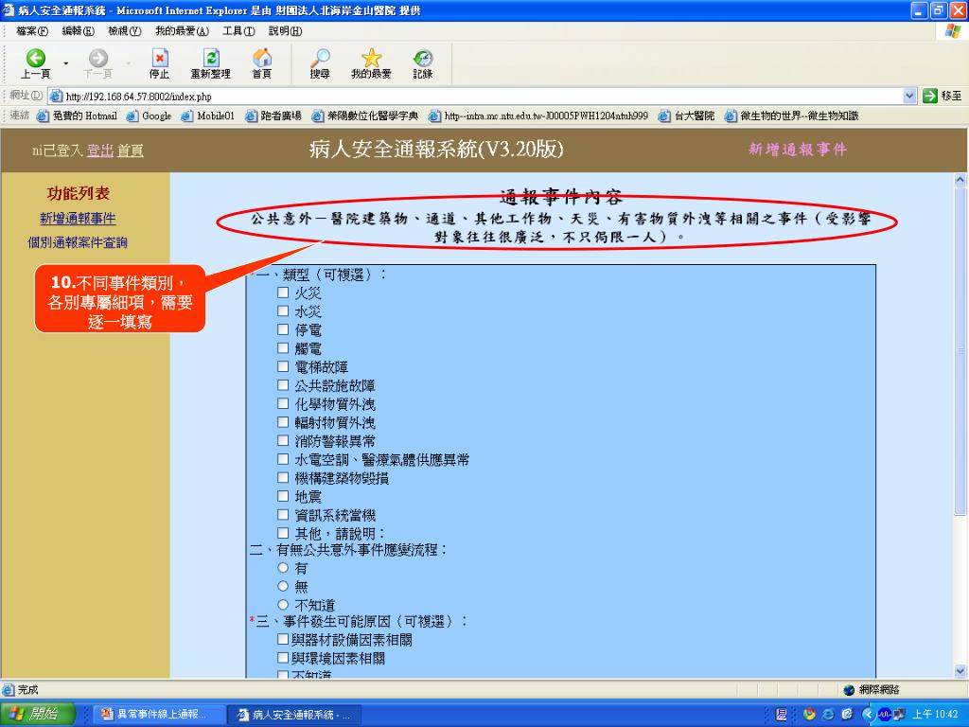This screenshot has width=969, height=727.
Task: Enable the 電梯故障 checkbox
Action: click(283, 366)
